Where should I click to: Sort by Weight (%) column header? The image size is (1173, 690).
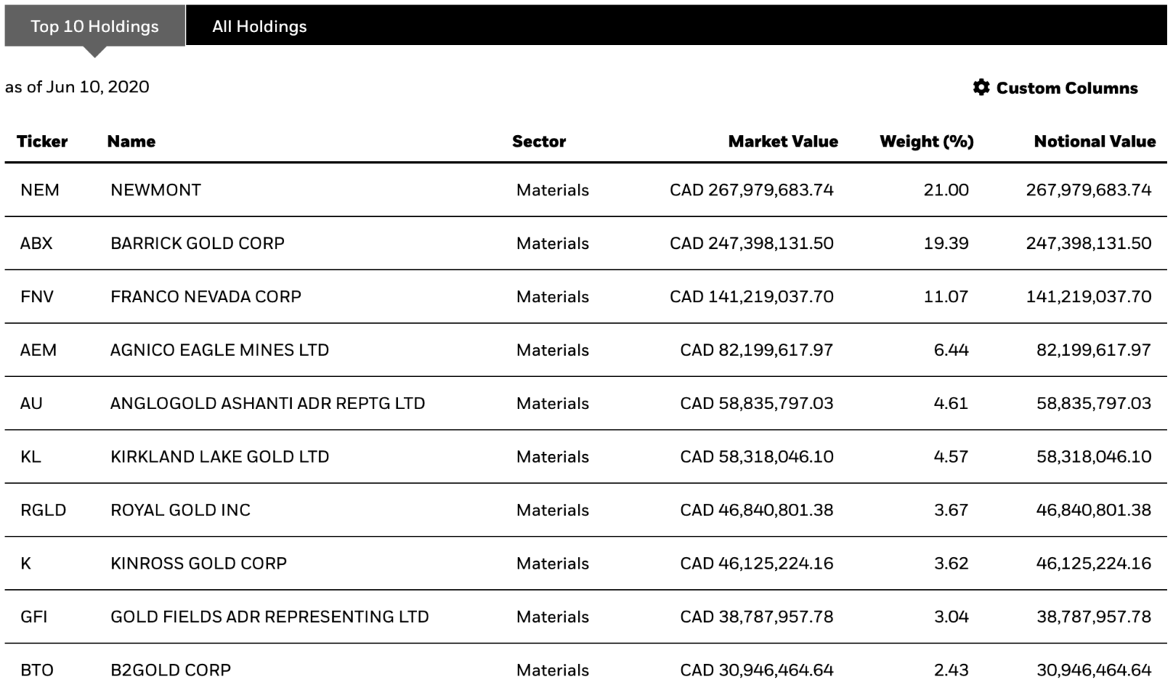[x=926, y=141]
